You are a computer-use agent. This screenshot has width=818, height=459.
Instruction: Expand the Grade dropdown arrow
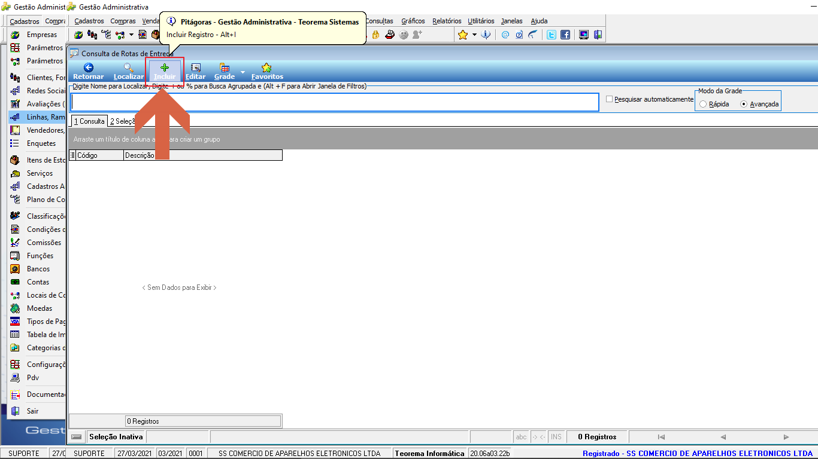(x=243, y=72)
